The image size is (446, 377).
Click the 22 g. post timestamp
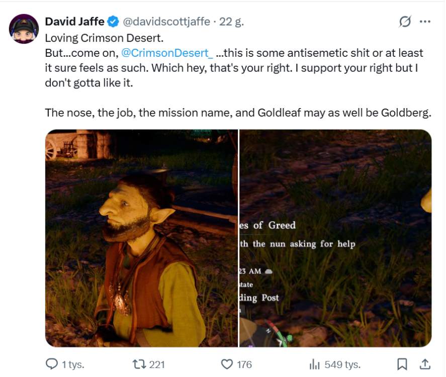[x=231, y=22]
